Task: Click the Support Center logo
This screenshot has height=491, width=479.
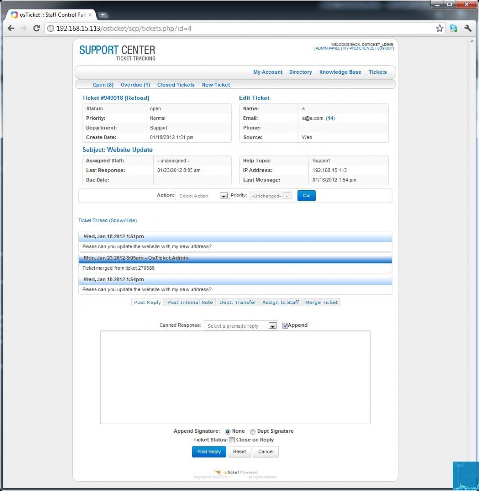Action: [x=117, y=52]
